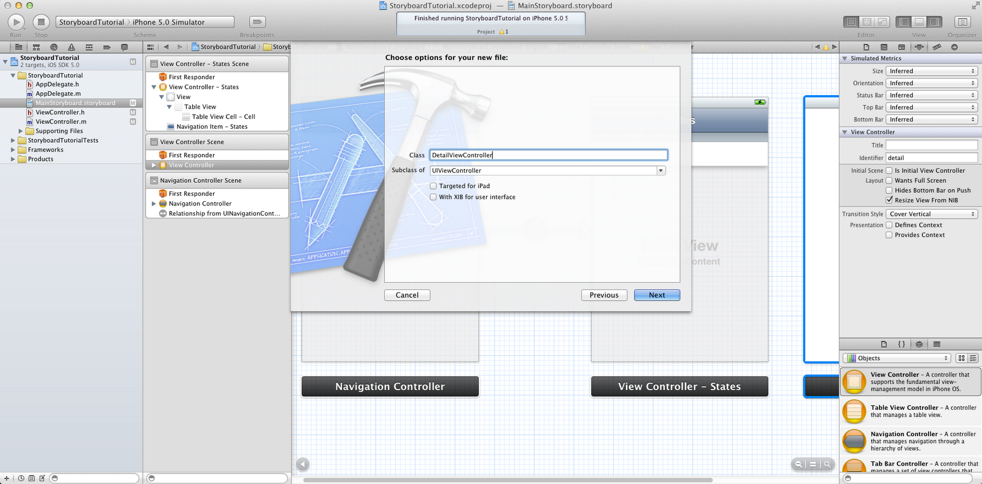Open the Transition Style dropdown
This screenshot has width=982, height=484.
click(x=932, y=214)
